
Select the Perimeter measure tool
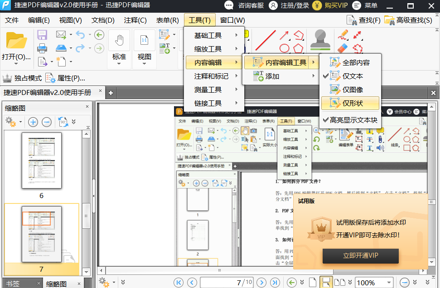coord(357,49)
